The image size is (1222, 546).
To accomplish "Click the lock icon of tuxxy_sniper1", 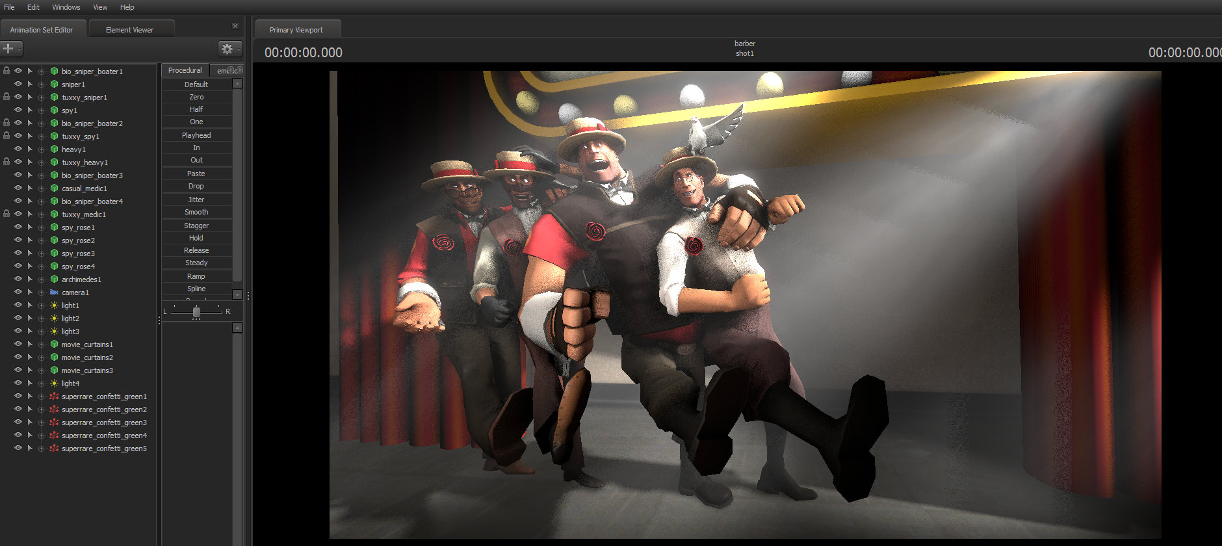I will click(x=6, y=97).
